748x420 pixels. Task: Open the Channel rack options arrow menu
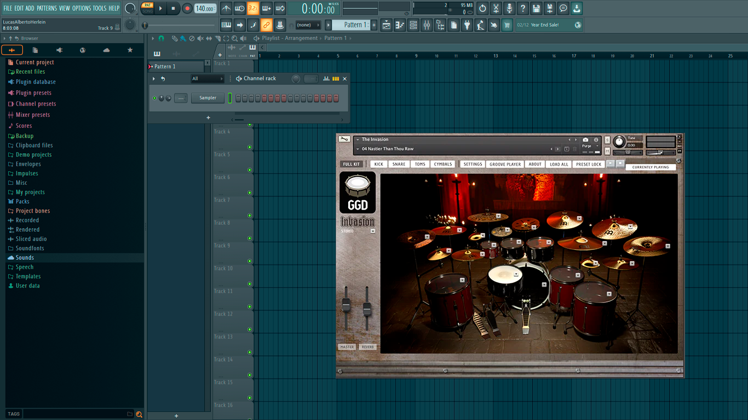[x=154, y=79]
